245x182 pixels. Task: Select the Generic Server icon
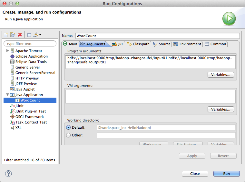tap(12, 67)
